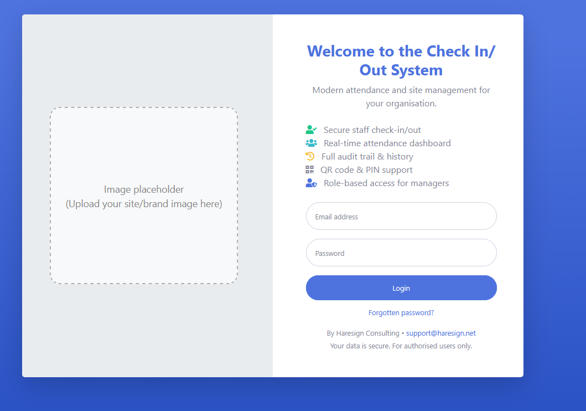Click the 'Your data is secure' notice
Viewport: 586px width, 411px height.
(401, 346)
